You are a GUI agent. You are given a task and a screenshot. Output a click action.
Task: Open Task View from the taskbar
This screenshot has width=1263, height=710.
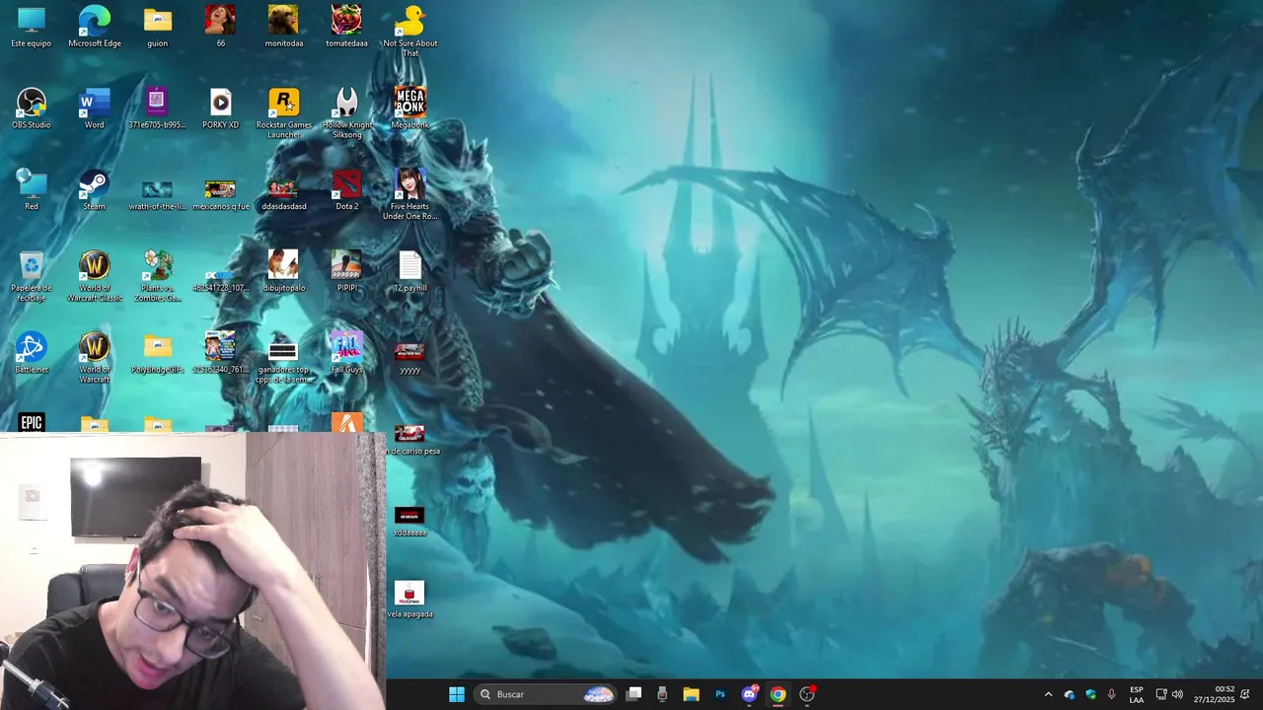point(634,694)
